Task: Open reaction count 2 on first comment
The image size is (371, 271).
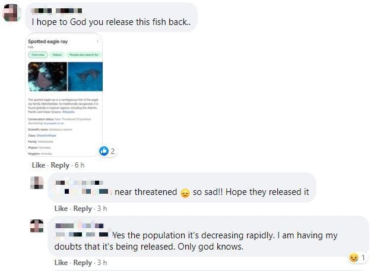Action: point(113,151)
